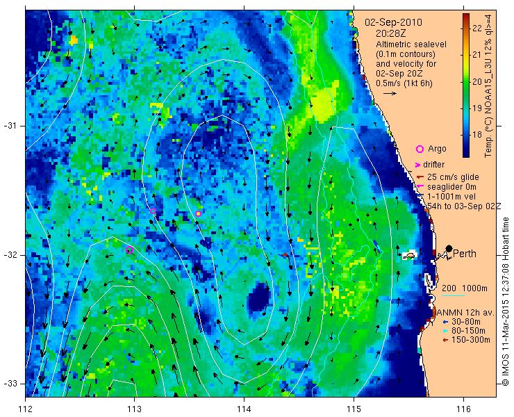Viewport: 514px width, 417px height.
Task: Click the red 150-300m ANMN arrow symbol
Action: point(445,341)
